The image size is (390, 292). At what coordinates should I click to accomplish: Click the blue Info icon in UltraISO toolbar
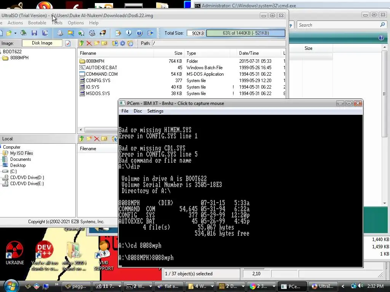pos(129,33)
